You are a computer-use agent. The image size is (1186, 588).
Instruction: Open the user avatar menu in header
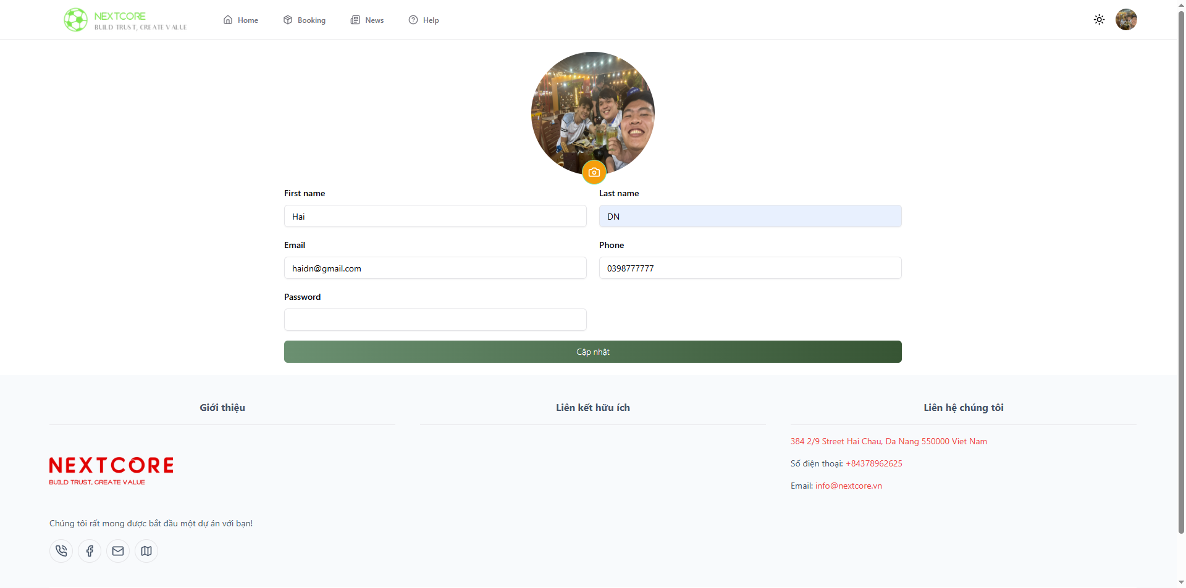point(1125,20)
